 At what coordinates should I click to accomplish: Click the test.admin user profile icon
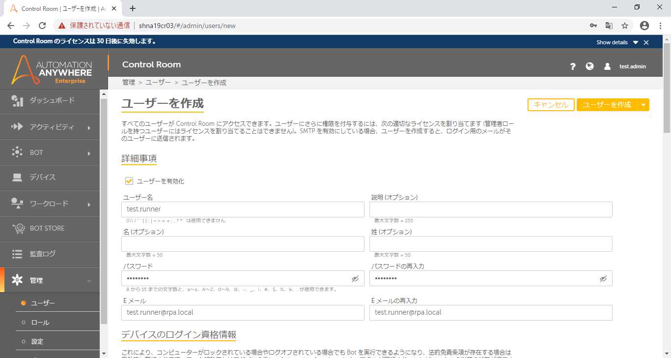point(607,66)
